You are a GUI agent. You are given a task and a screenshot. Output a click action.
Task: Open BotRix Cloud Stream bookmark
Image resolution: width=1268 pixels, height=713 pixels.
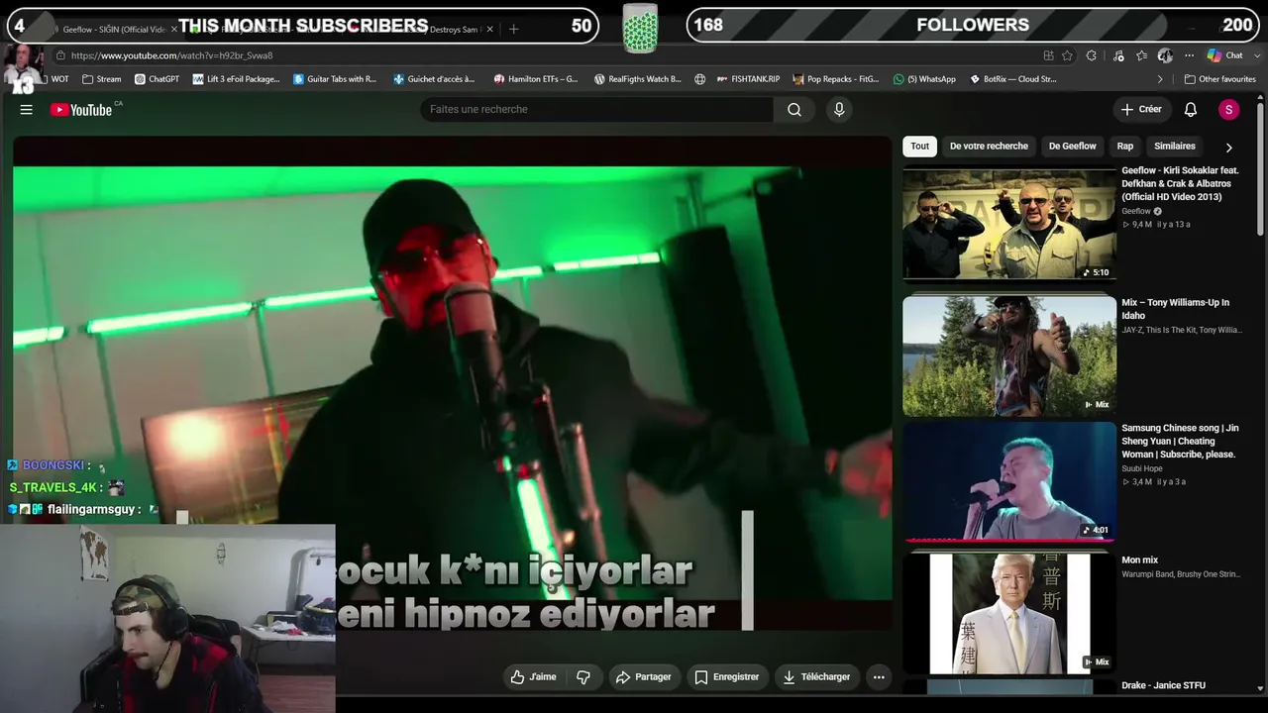pyautogui.click(x=1012, y=79)
